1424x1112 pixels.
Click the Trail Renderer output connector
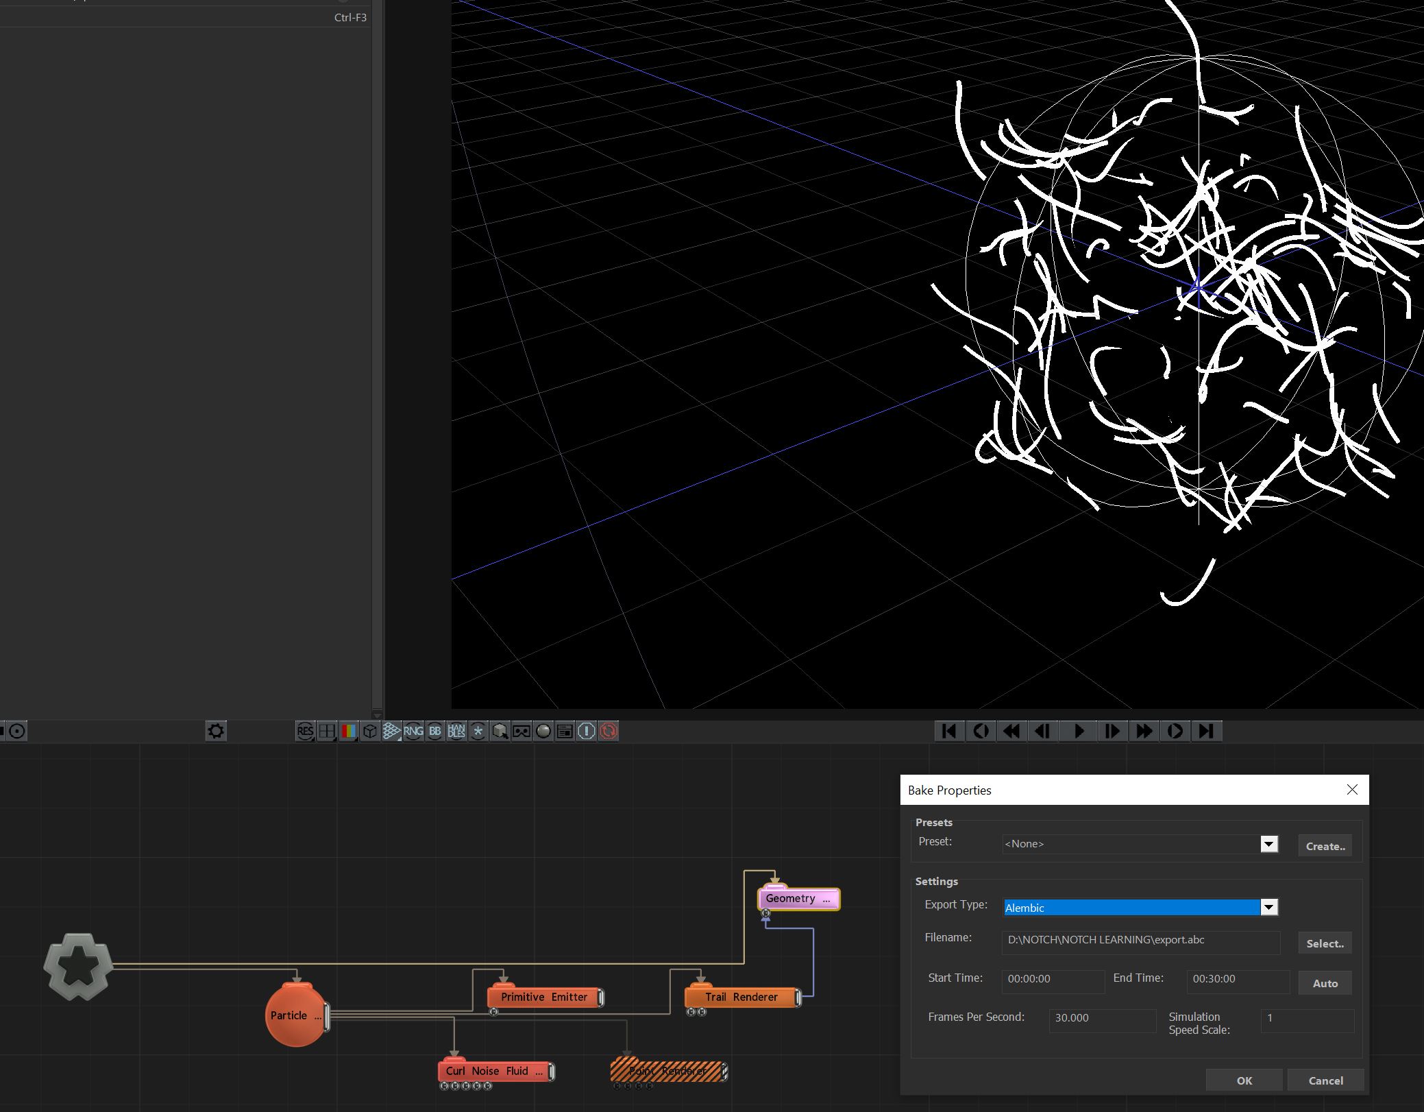[x=798, y=997]
